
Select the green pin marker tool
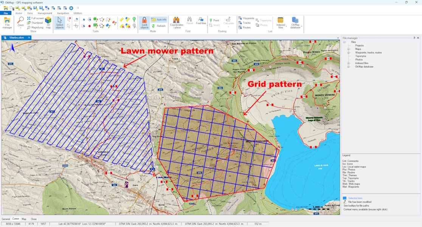pos(134,19)
